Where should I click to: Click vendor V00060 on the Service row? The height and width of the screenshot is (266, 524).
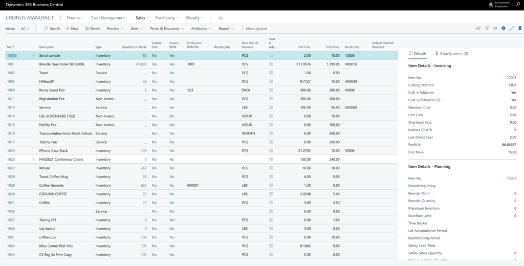[351, 107]
